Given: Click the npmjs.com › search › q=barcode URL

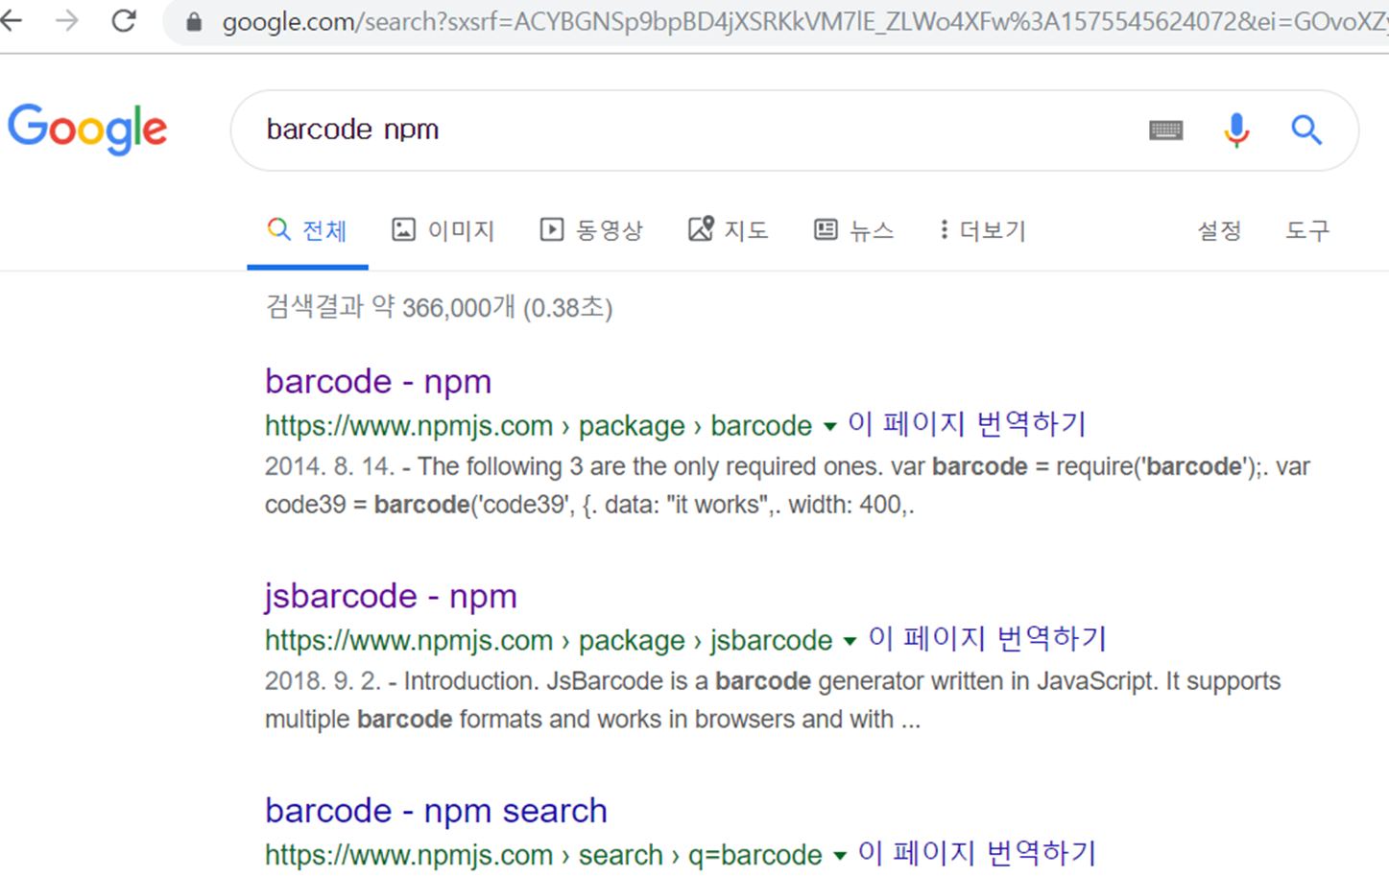Looking at the screenshot, I should pos(543,856).
